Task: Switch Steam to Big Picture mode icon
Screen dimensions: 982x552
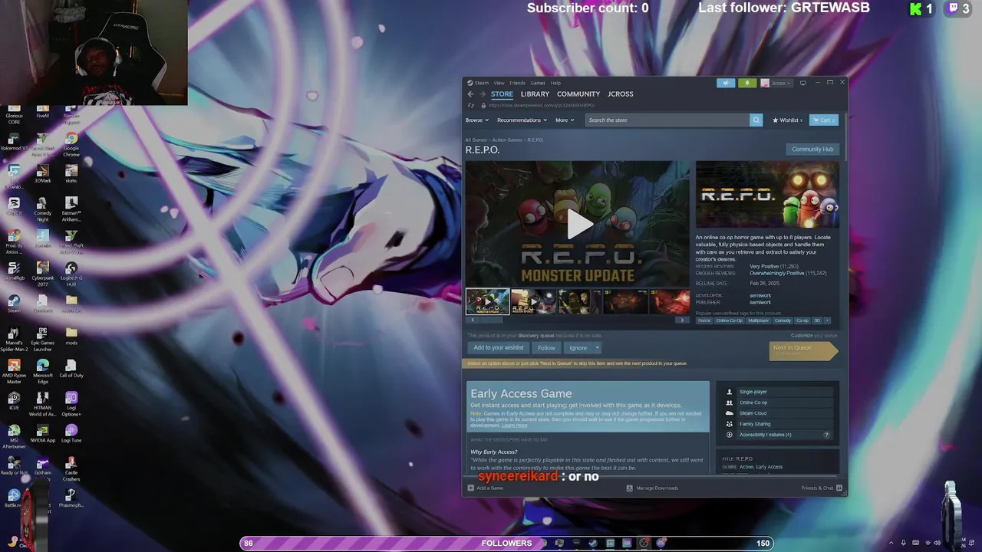Action: click(802, 83)
